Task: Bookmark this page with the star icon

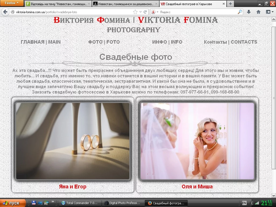Action: click(135, 12)
